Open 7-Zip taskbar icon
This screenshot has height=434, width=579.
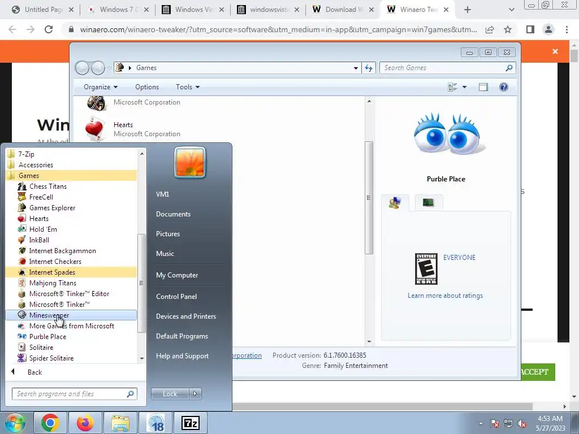(191, 423)
